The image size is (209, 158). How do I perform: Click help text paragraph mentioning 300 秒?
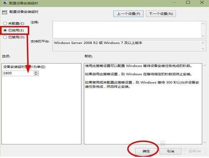pos(142,85)
